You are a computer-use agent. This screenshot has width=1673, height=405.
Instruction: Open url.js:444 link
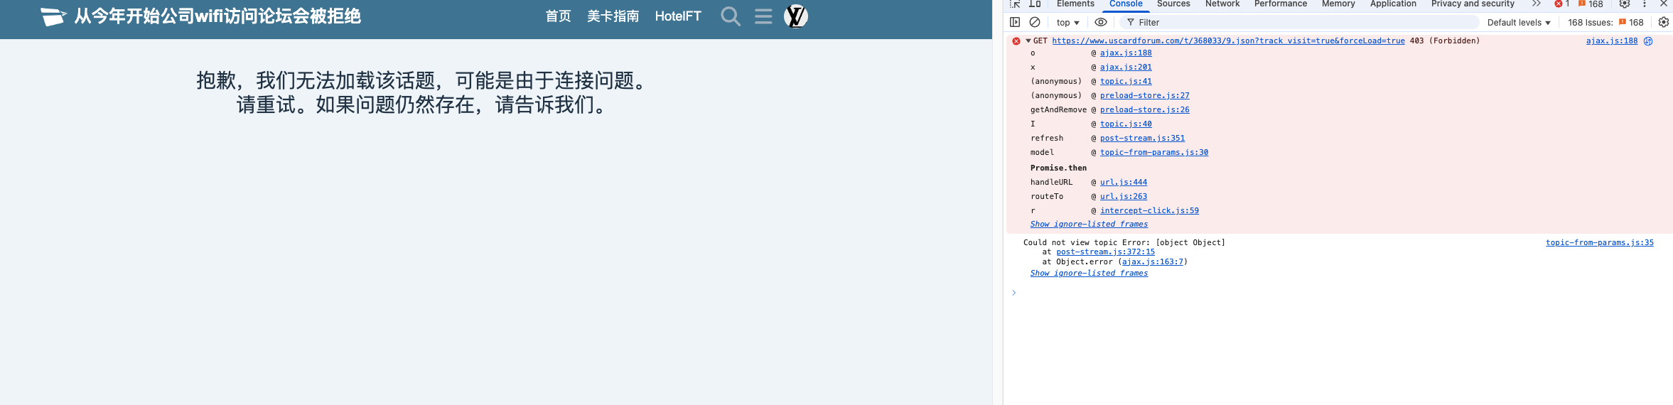[1124, 183]
